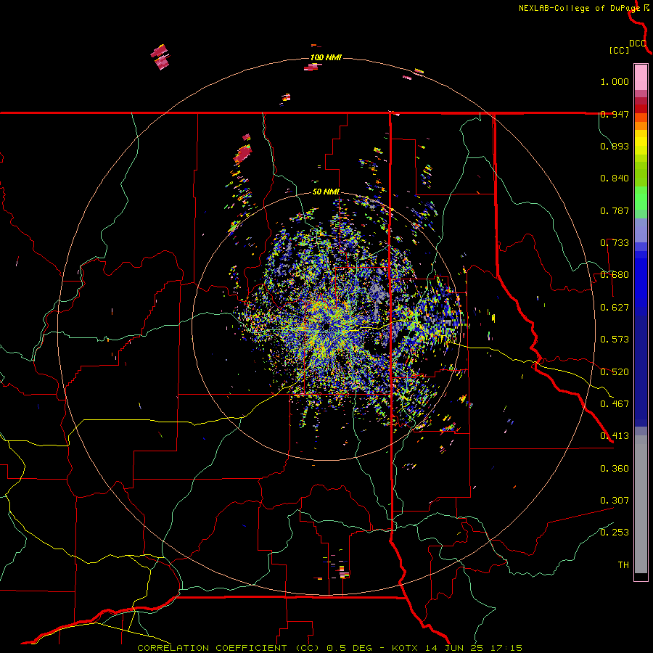Click the 0.467 legend value
Image resolution: width=653 pixels, height=653 pixels.
[615, 404]
